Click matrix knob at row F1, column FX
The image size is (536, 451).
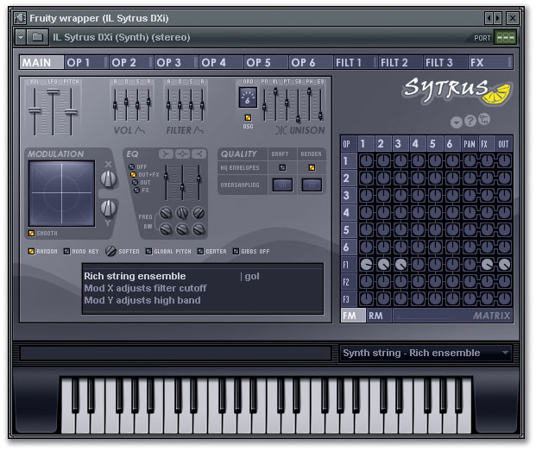tap(487, 264)
